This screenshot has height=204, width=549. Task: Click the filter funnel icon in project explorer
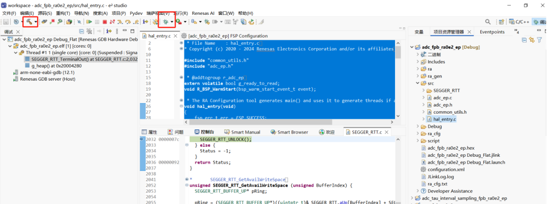(539, 40)
